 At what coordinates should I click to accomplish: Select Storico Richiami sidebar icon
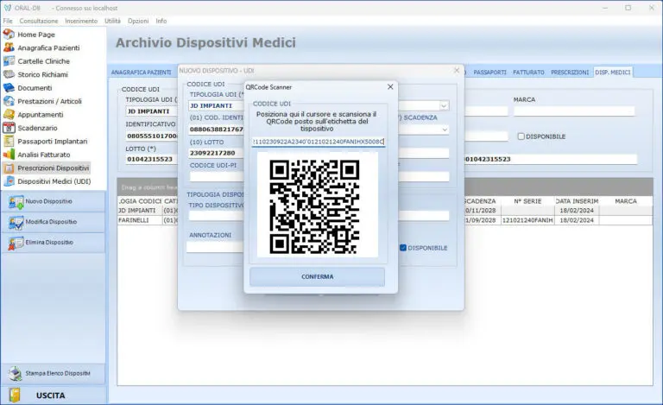pyautogui.click(x=9, y=74)
